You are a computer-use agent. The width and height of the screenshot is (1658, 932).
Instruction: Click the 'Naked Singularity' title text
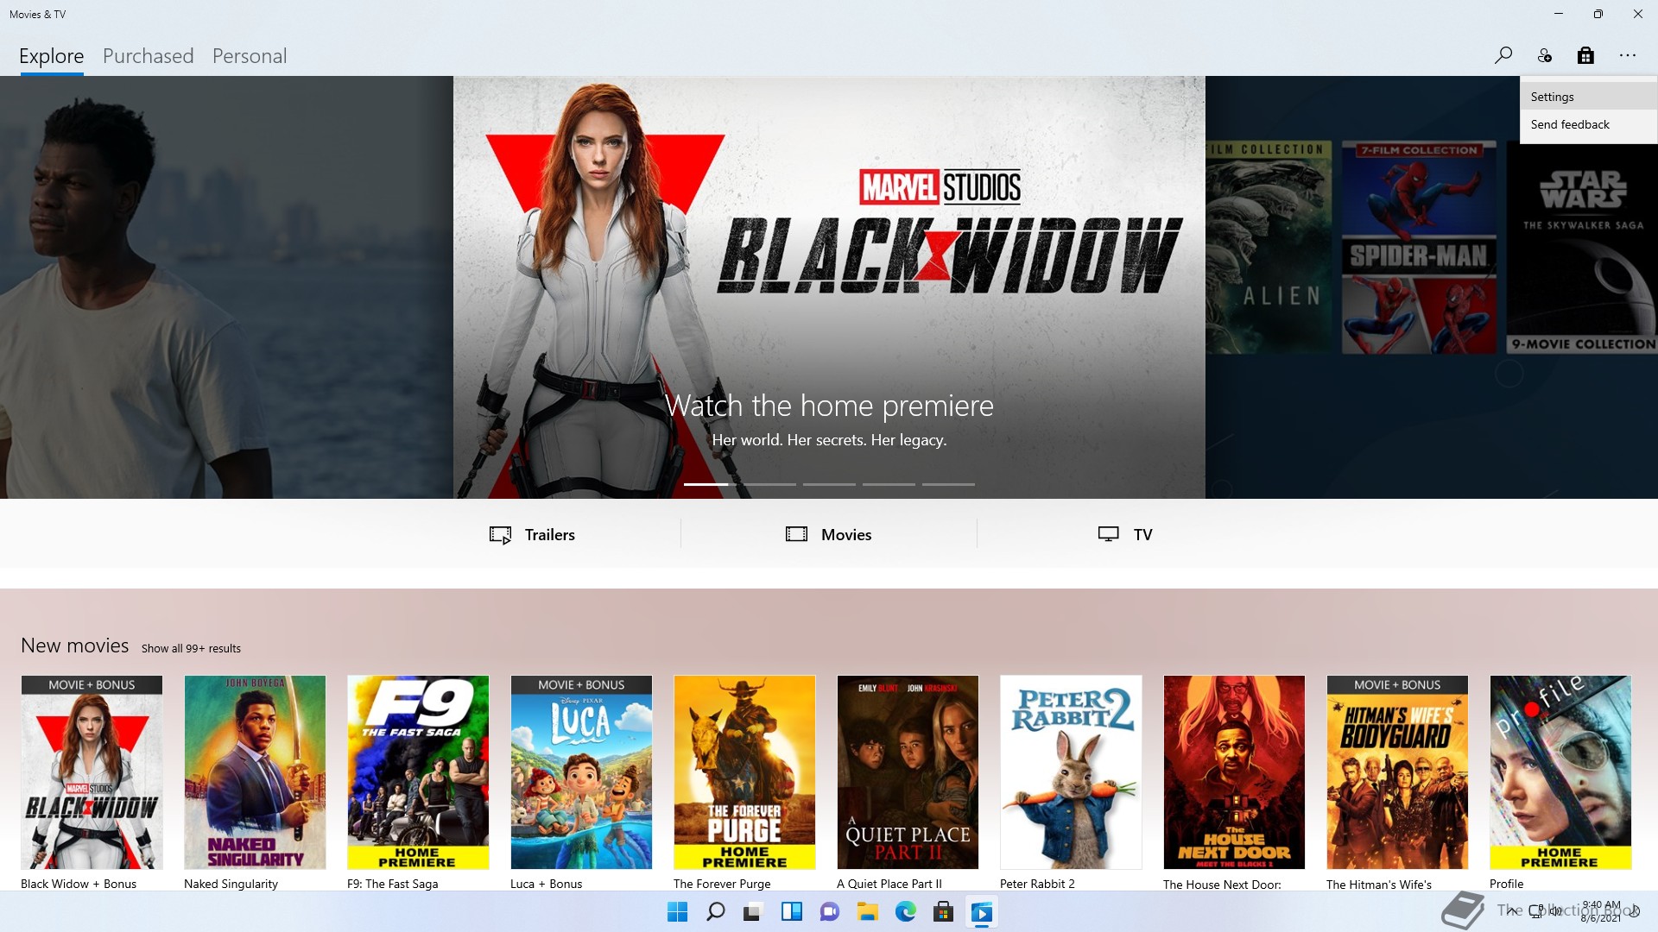click(x=231, y=884)
